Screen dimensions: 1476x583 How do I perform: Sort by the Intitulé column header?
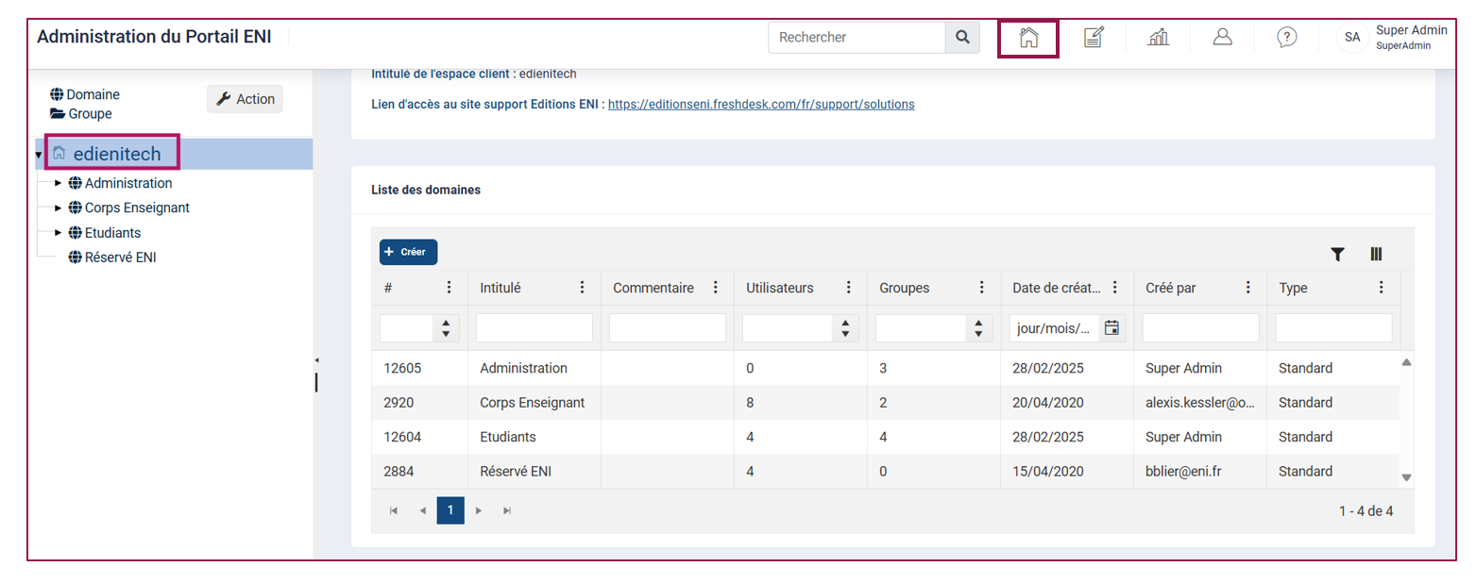500,288
